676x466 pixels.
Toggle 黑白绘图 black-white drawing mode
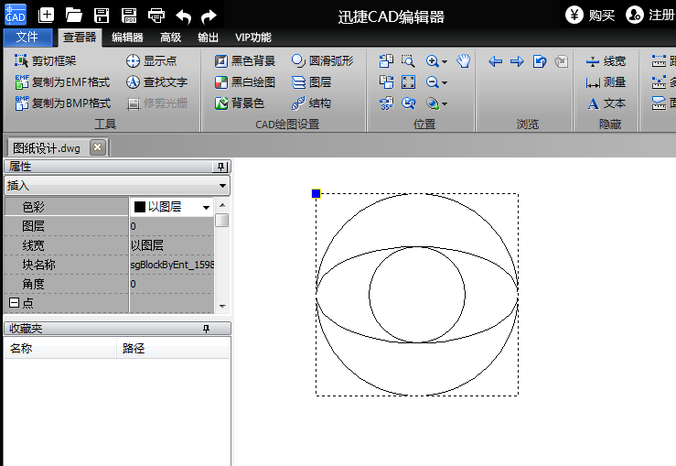(x=244, y=82)
